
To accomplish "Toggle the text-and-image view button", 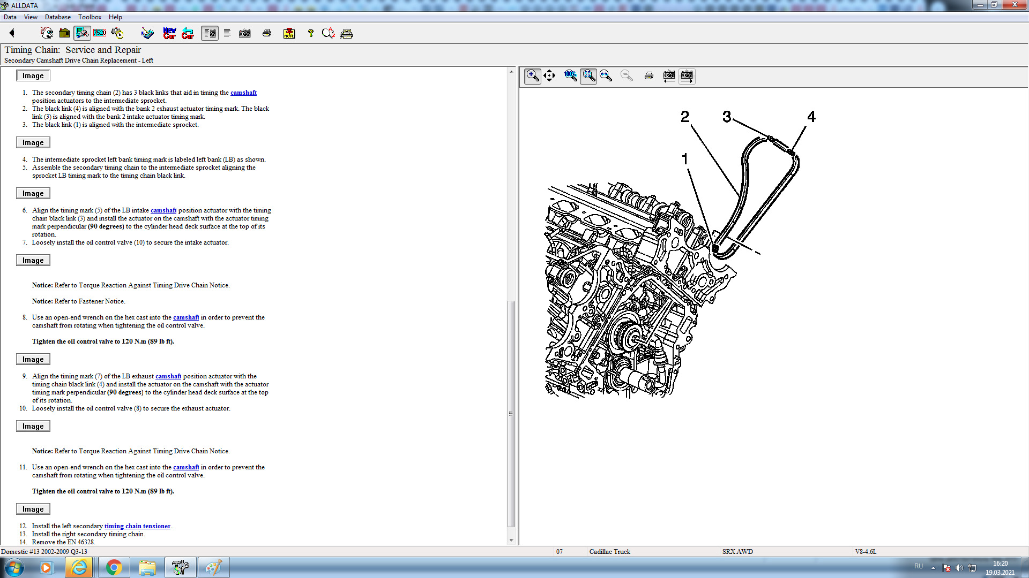I will [210, 33].
